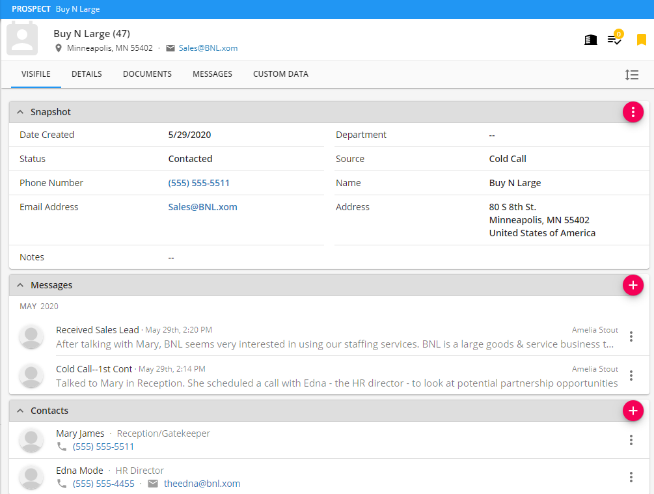Screen dimensions: 654x494
Task: Open the tasks list showing zero badge
Action: click(614, 40)
